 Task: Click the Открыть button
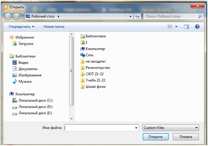click(x=156, y=137)
